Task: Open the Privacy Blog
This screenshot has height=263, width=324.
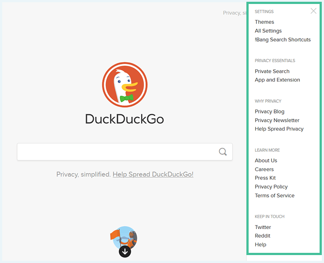Action: tap(269, 112)
